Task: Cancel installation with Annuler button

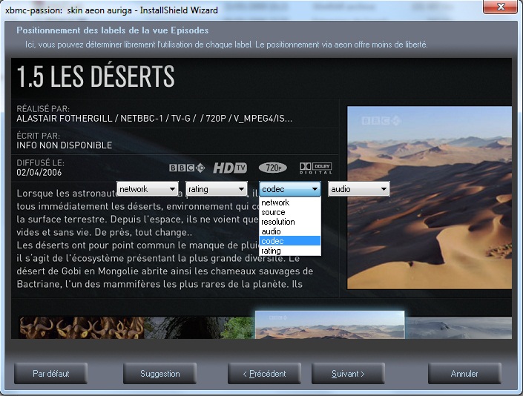Action: [x=464, y=373]
